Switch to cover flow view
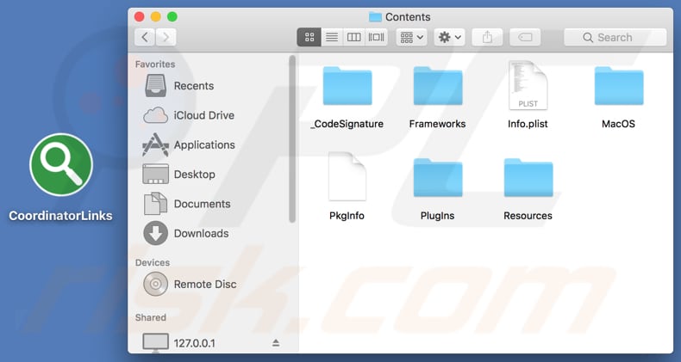Viewport: 681px width, 362px height. [x=377, y=37]
